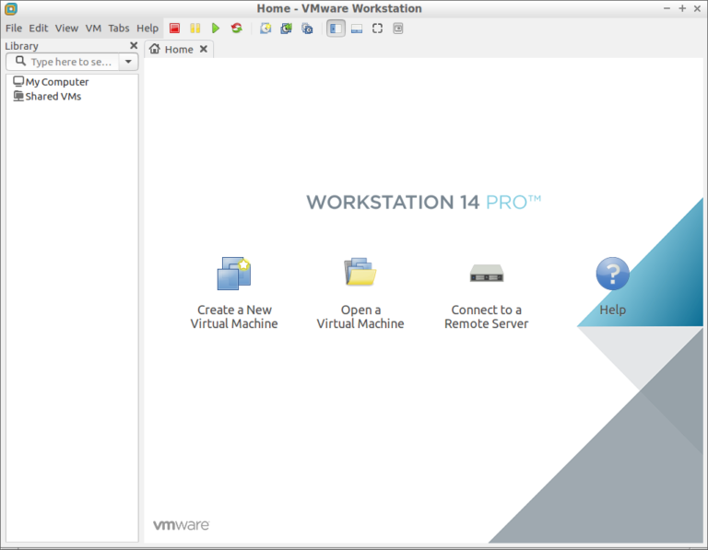Open the File menu
The image size is (708, 550).
coord(14,28)
